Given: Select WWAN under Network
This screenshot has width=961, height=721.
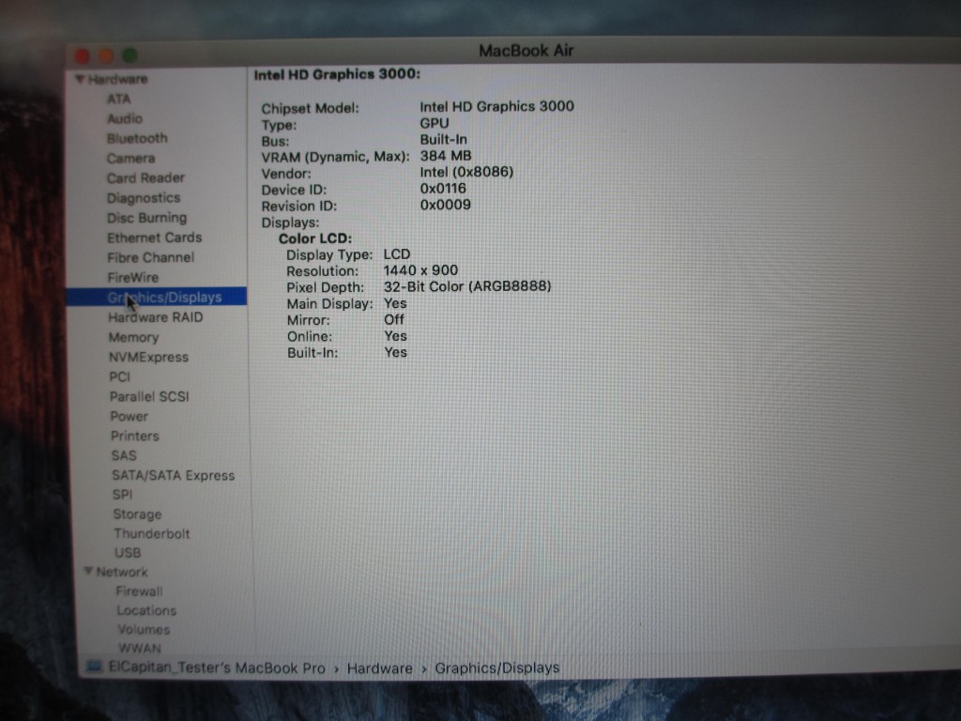Looking at the screenshot, I should [x=140, y=648].
